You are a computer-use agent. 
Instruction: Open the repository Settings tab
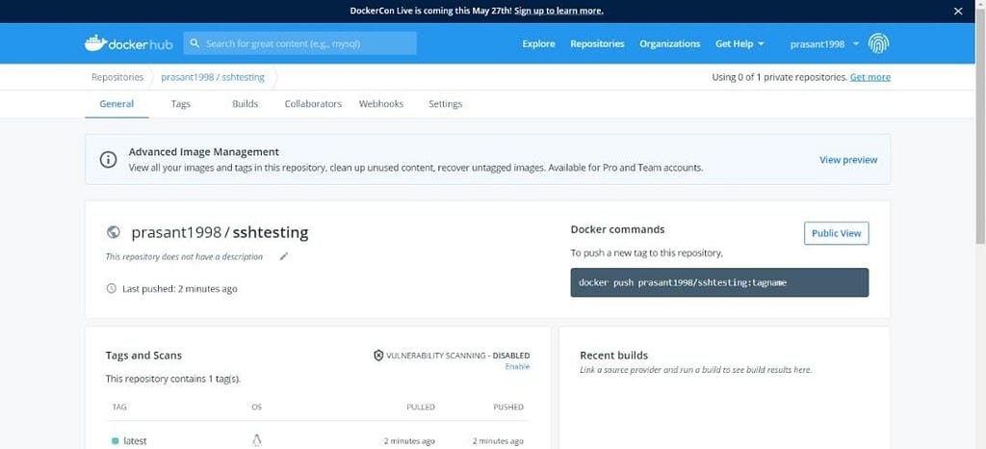[x=445, y=104]
